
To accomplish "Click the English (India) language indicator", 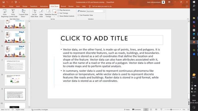I will coord(20,110).
